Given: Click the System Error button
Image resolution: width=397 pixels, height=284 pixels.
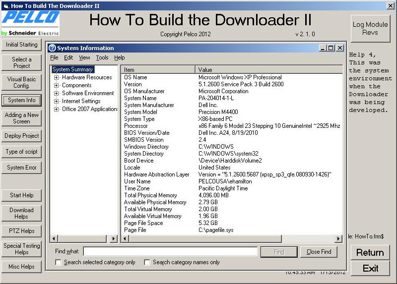Looking at the screenshot, I should point(21,168).
